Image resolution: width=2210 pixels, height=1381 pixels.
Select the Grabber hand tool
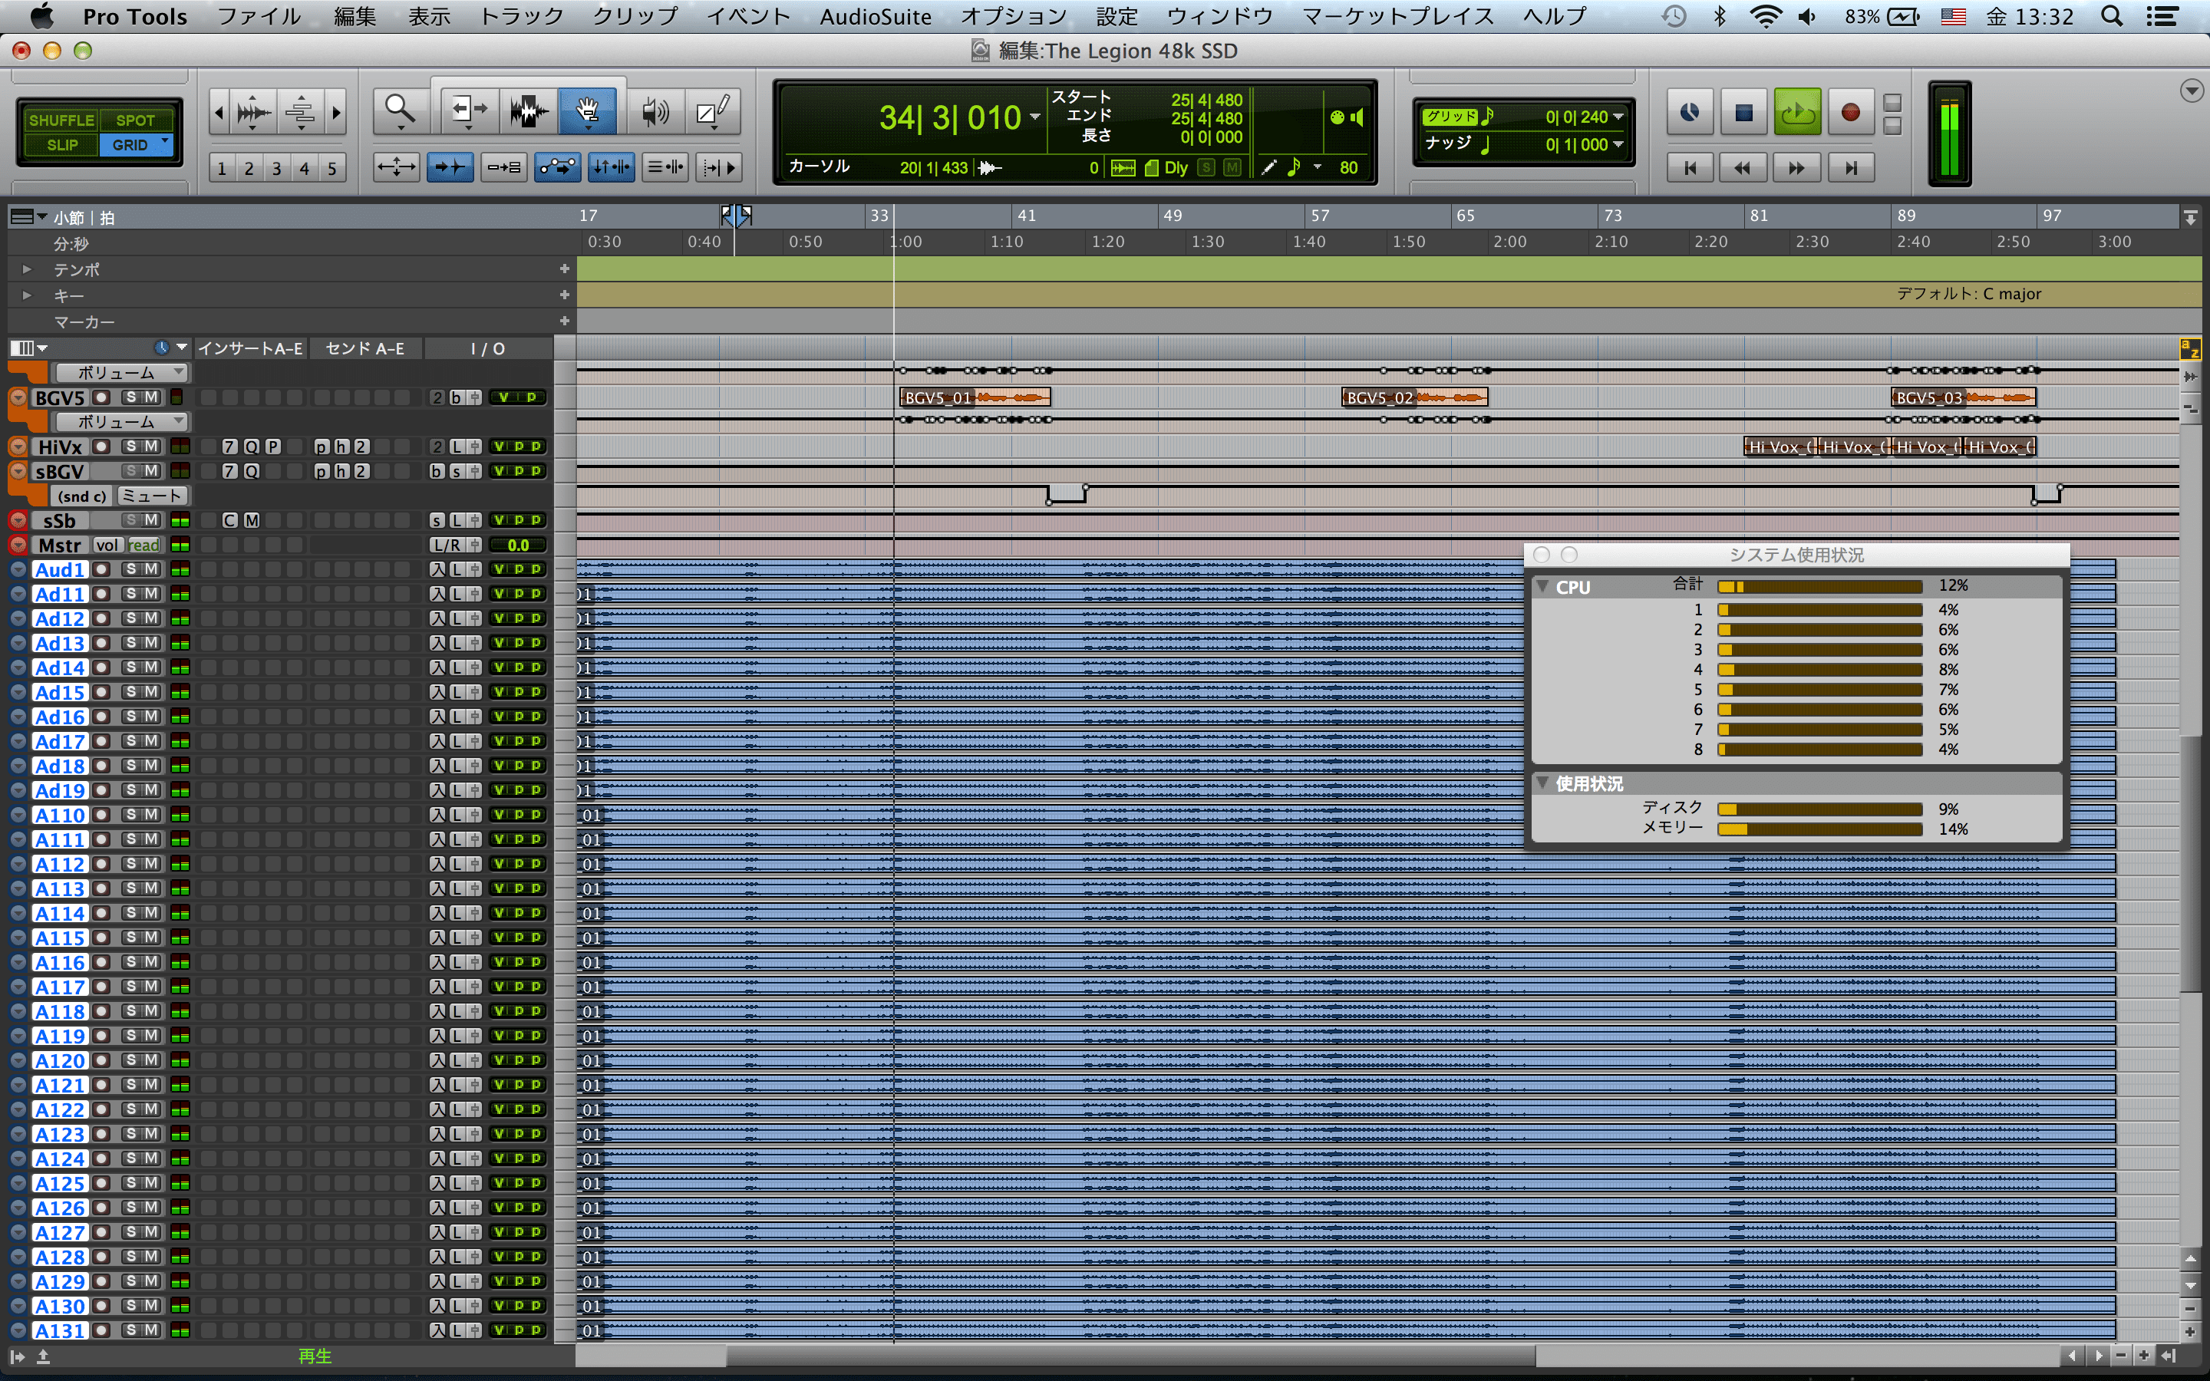coord(587,110)
